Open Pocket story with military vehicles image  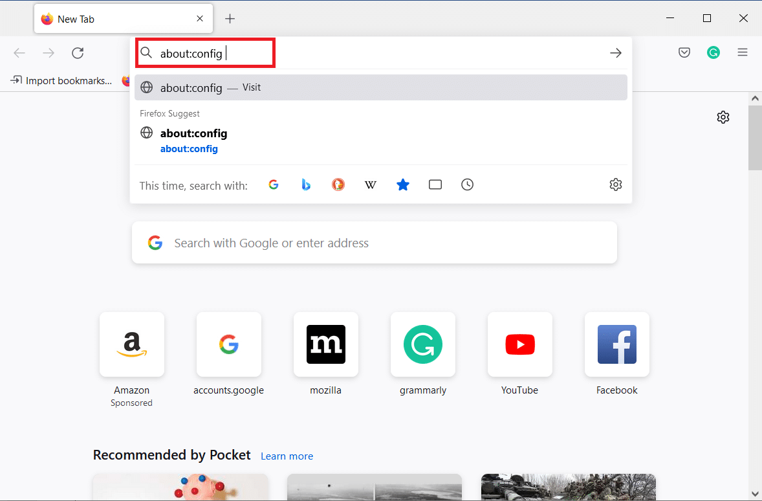coord(569,487)
